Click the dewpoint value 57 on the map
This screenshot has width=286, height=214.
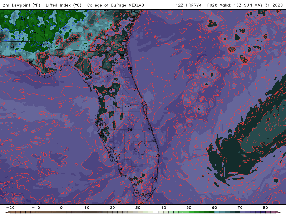click(x=36, y=33)
